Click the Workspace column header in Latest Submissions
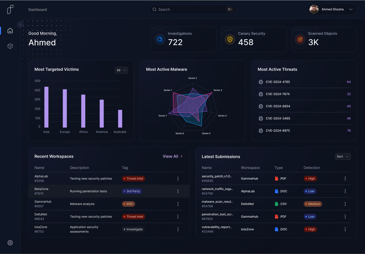The image size is (365, 254). [250, 168]
